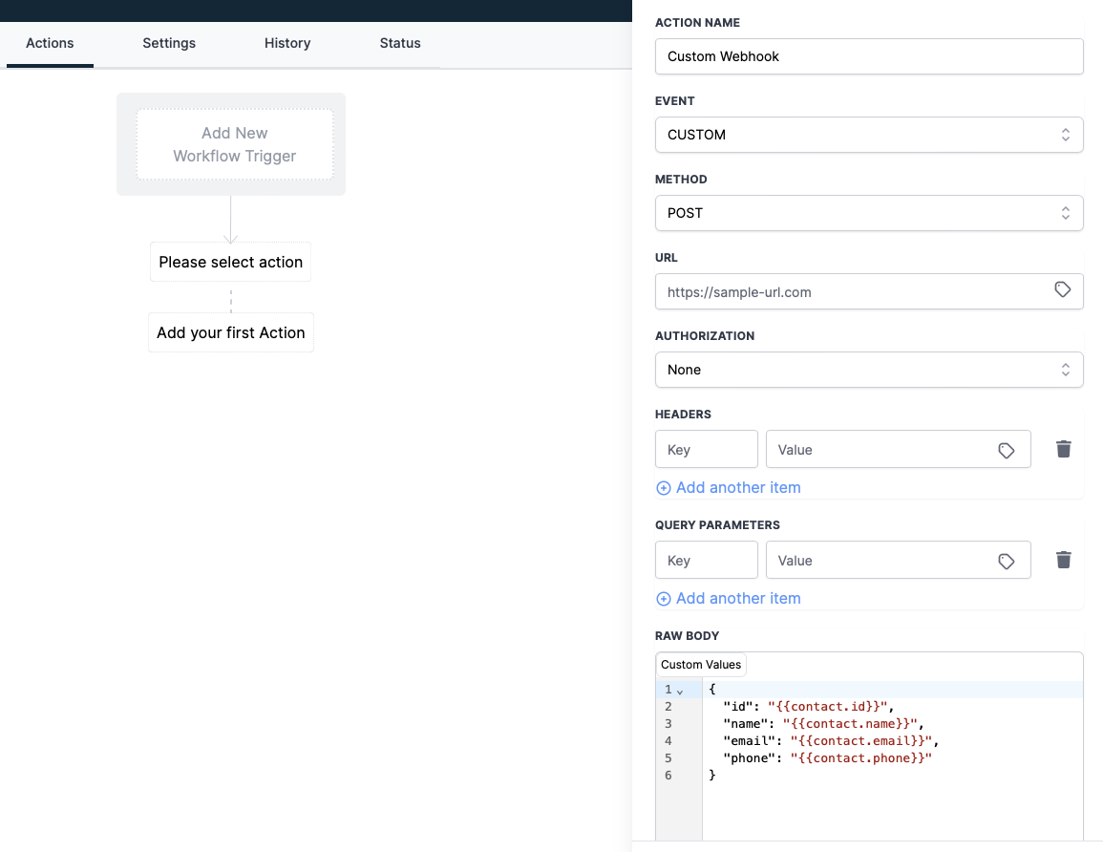Switch to the Settings tab

tap(169, 43)
